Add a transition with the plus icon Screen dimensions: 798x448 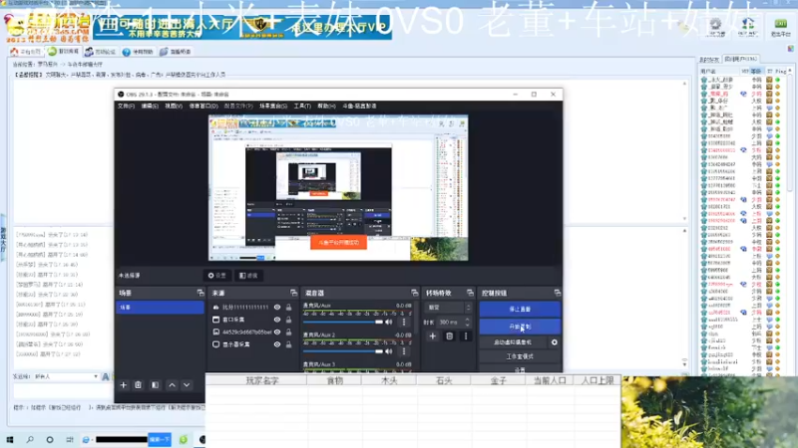[433, 336]
